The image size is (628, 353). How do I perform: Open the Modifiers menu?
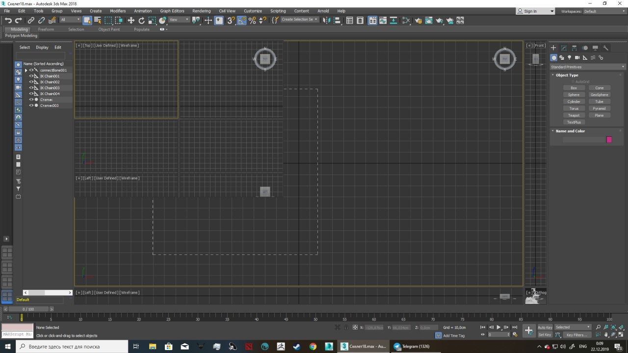pos(118,11)
